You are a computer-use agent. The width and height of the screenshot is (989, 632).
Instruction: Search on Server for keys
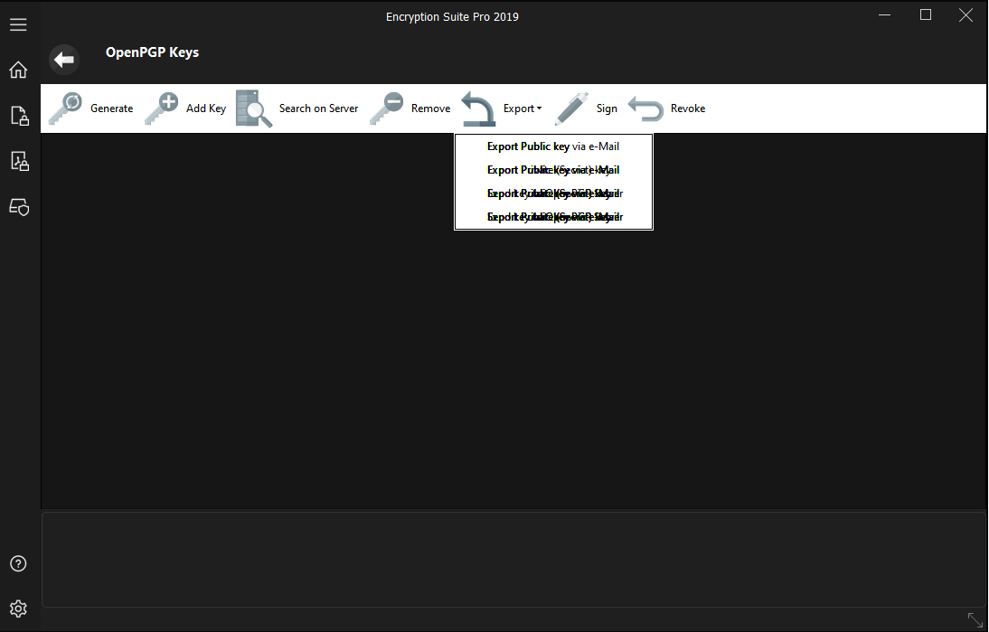(297, 108)
